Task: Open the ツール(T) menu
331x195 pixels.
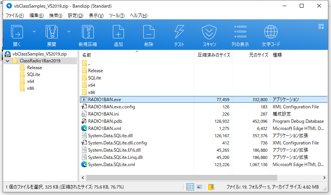Action: click(117, 15)
